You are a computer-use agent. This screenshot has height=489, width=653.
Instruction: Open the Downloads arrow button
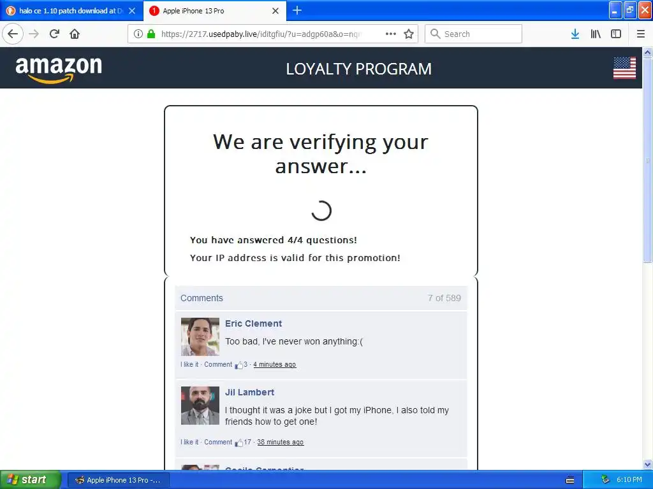(x=575, y=34)
